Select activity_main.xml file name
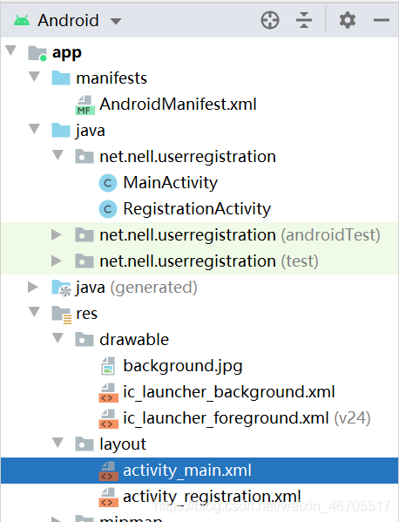This screenshot has width=399, height=522. point(187,471)
